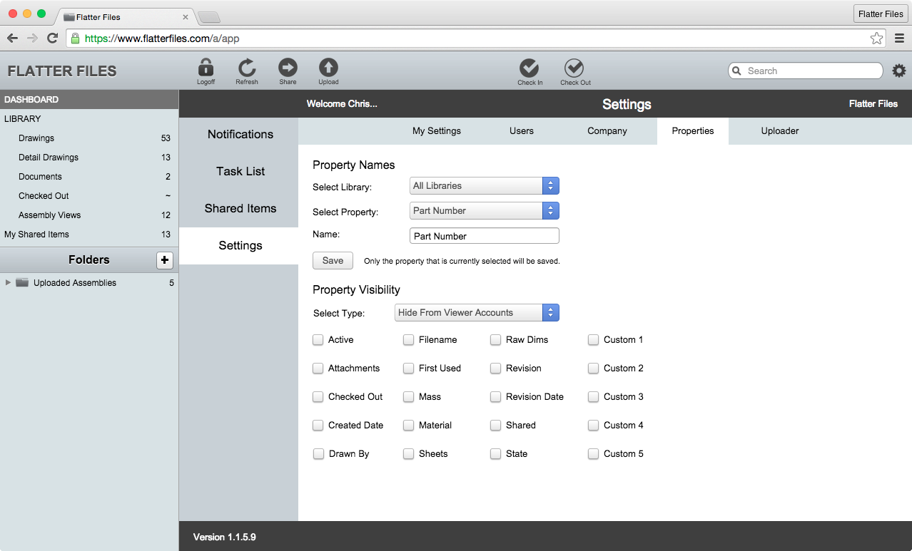The image size is (912, 551).
Task: Toggle the Created Date checkbox
Action: click(318, 426)
